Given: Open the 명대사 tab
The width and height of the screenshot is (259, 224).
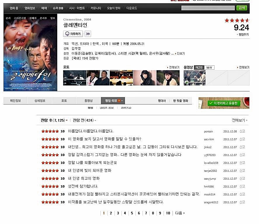Looking at the screenshot, I should coord(162,101).
